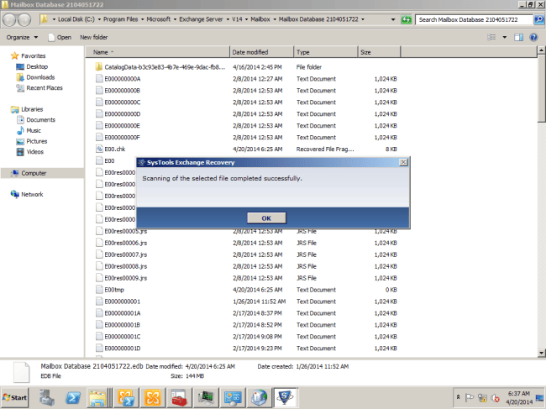
Task: Select Libraries in the navigation pane
Action: pos(32,109)
